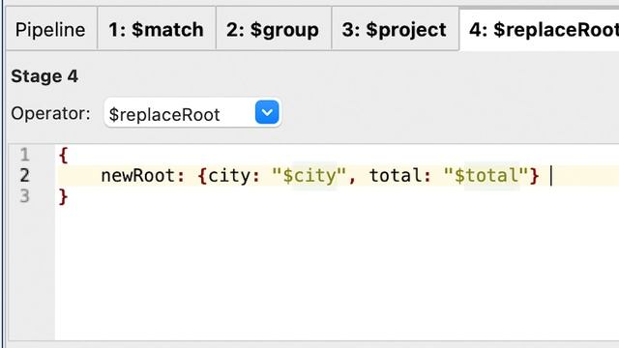Click the "$total" string in the editor
Screen dimensions: 619x348
point(486,176)
